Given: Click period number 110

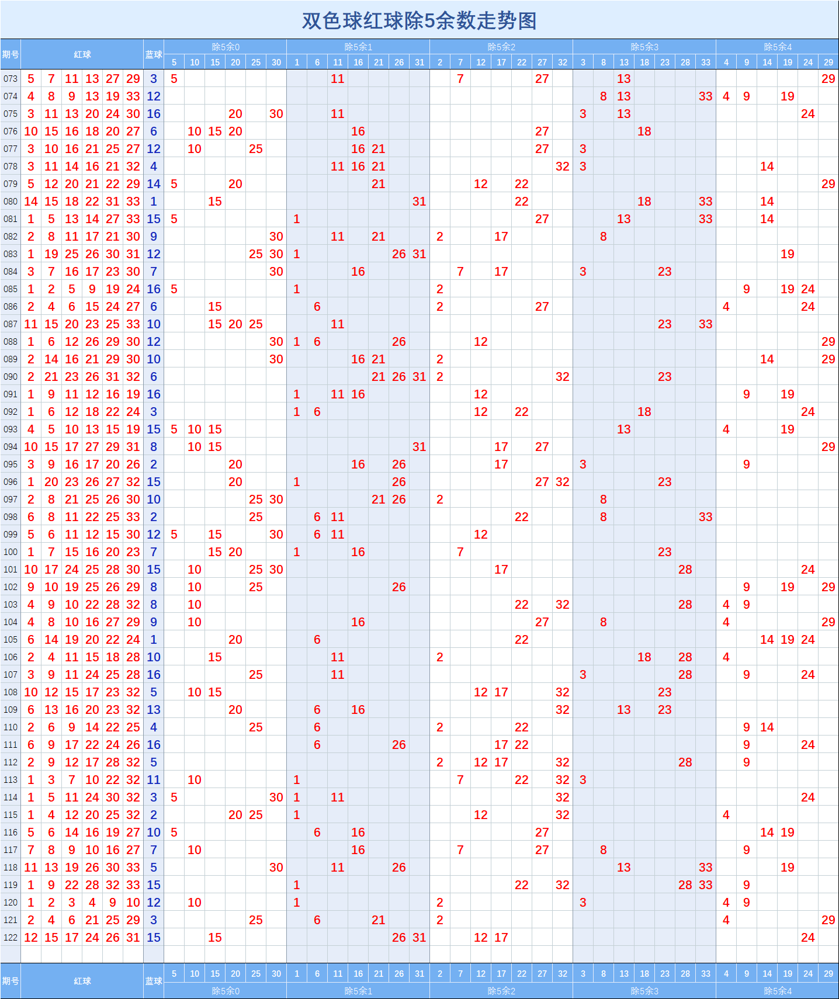Looking at the screenshot, I should [x=11, y=727].
